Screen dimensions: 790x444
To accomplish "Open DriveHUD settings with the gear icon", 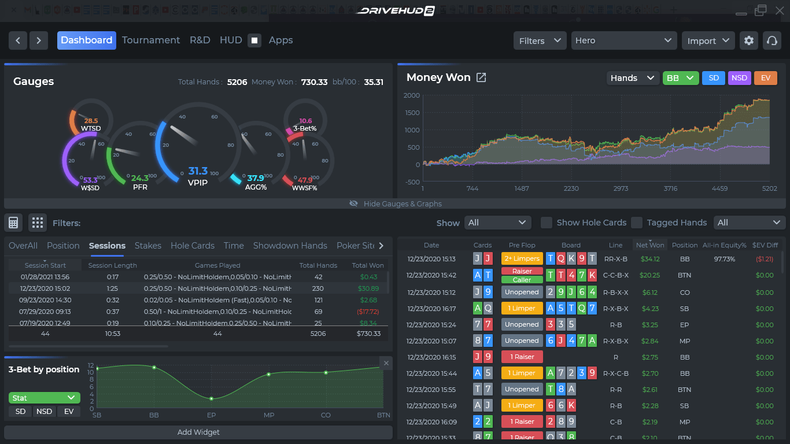I will tap(748, 40).
